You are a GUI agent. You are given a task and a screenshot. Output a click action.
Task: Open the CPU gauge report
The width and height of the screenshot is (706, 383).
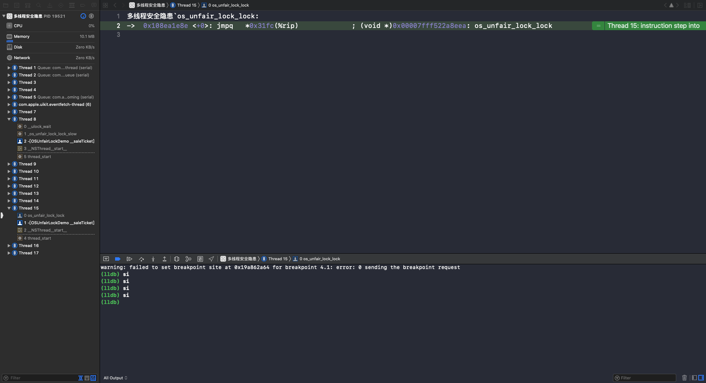(x=50, y=26)
